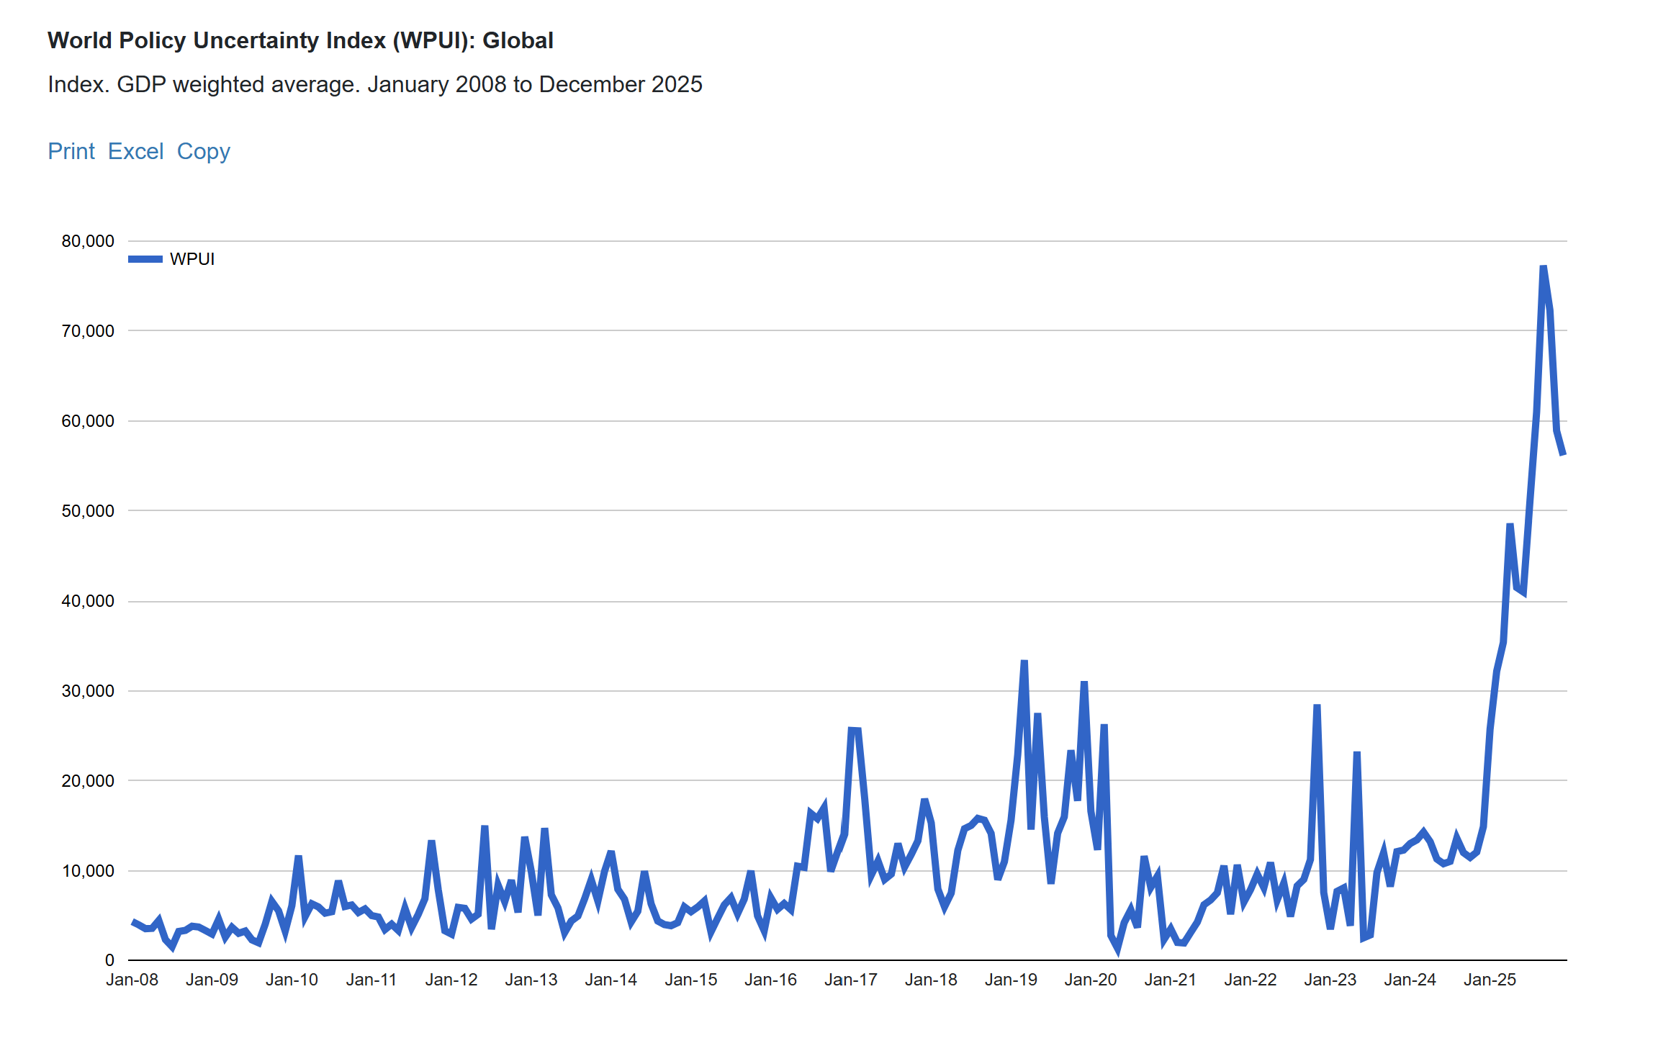Click the Jan-25 x-axis label
1676x1038 pixels.
(x=1490, y=980)
